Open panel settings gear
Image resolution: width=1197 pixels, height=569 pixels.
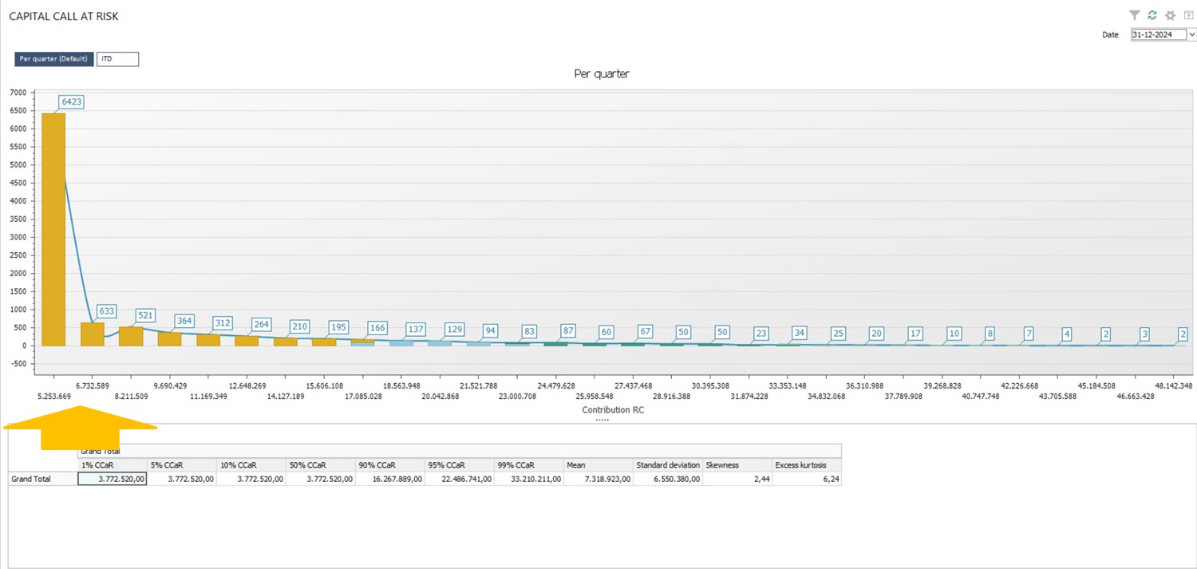1171,15
